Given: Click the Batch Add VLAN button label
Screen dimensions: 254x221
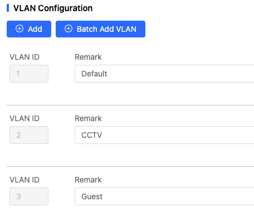Looking at the screenshot, I should point(106,29).
